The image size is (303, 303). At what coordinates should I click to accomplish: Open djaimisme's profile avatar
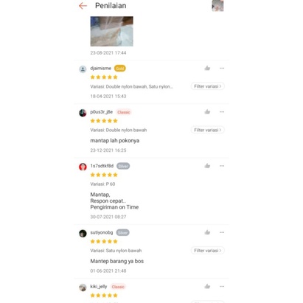click(x=83, y=69)
